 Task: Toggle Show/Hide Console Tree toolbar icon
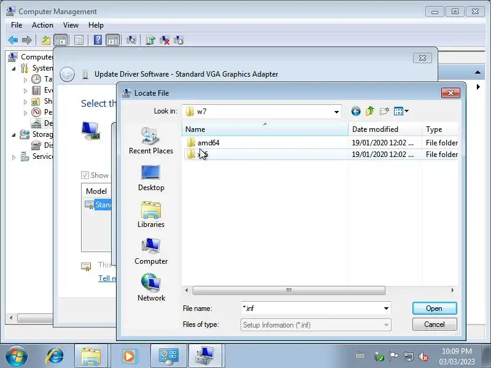(60, 40)
